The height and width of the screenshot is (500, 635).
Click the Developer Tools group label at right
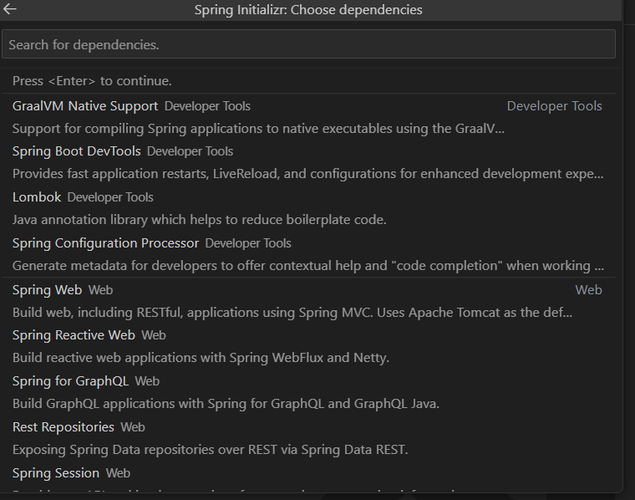coord(554,105)
